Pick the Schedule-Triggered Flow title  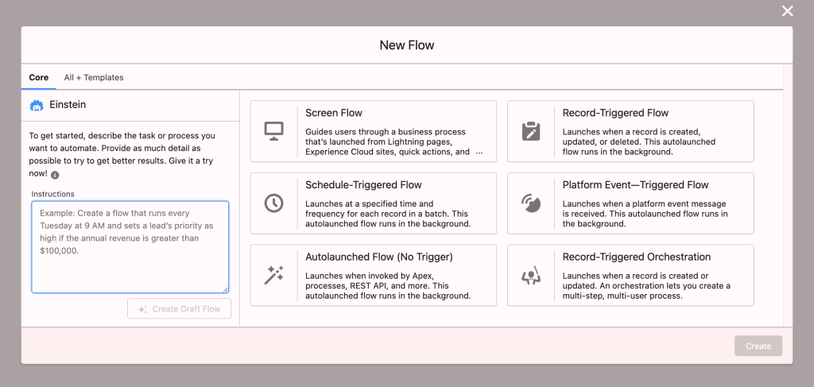tap(363, 185)
